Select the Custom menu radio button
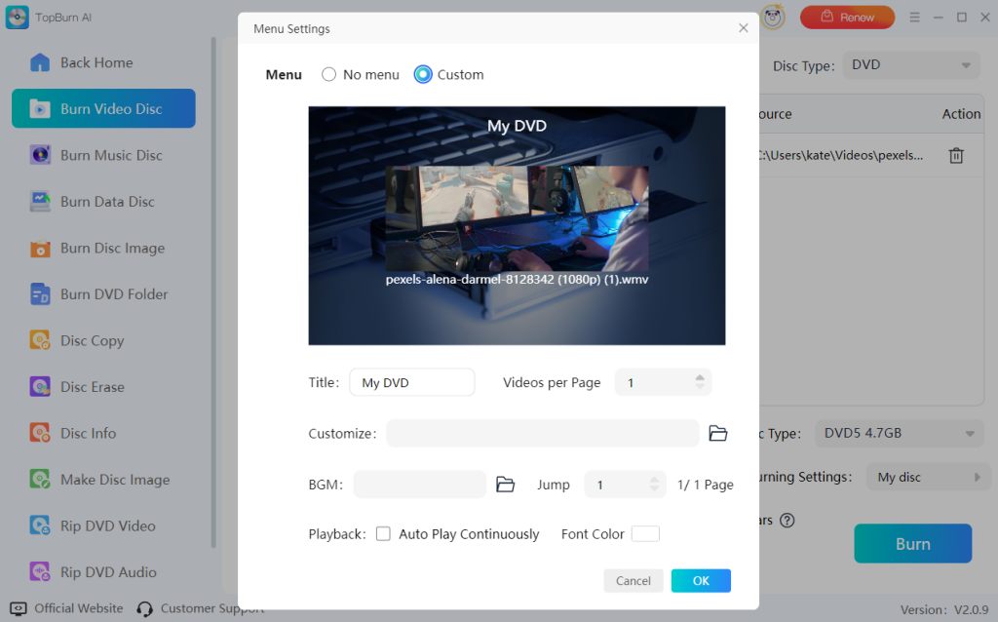The width and height of the screenshot is (998, 622). pyautogui.click(x=423, y=75)
